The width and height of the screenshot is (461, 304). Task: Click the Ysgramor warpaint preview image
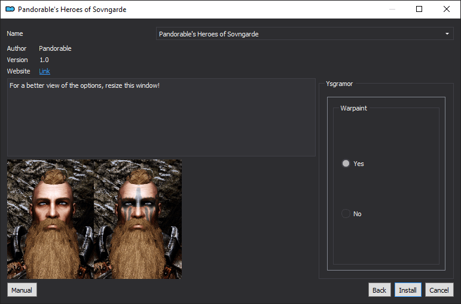94,219
